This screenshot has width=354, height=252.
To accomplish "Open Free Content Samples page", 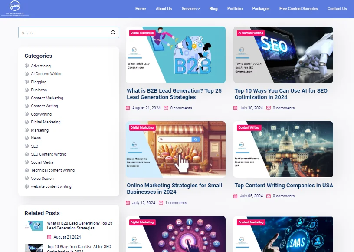I will [x=298, y=9].
